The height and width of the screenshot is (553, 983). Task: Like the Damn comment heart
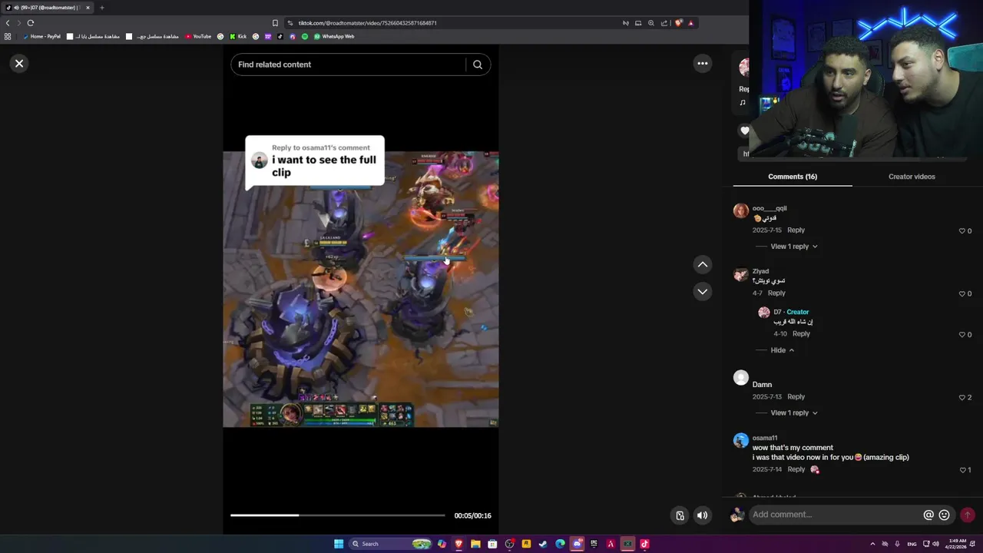point(961,398)
